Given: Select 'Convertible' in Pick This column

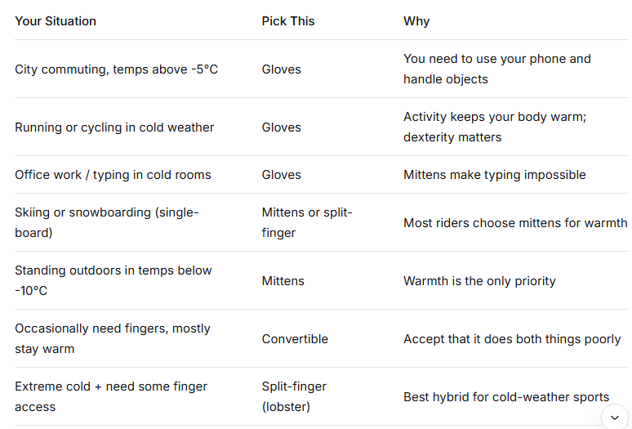Looking at the screenshot, I should (295, 339).
